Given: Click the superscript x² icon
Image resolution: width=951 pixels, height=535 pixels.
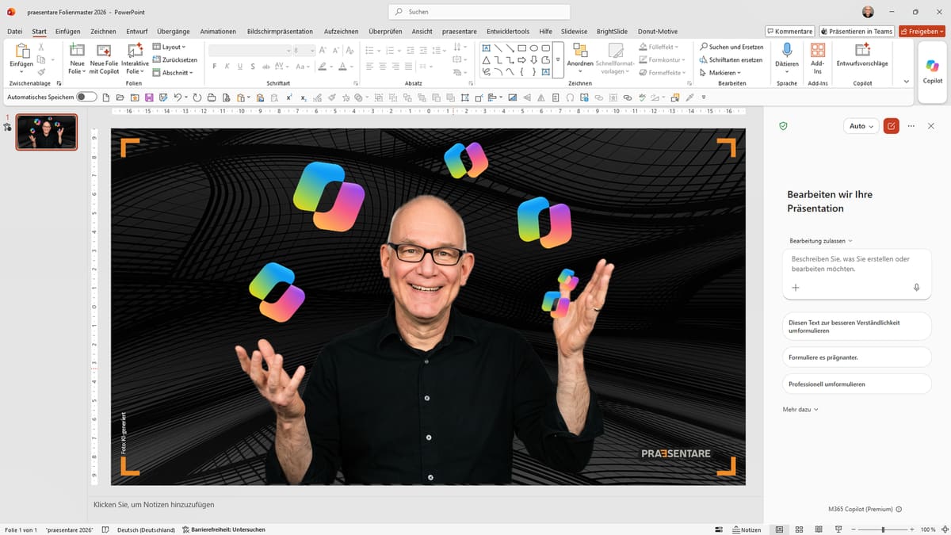Looking at the screenshot, I should point(289,97).
